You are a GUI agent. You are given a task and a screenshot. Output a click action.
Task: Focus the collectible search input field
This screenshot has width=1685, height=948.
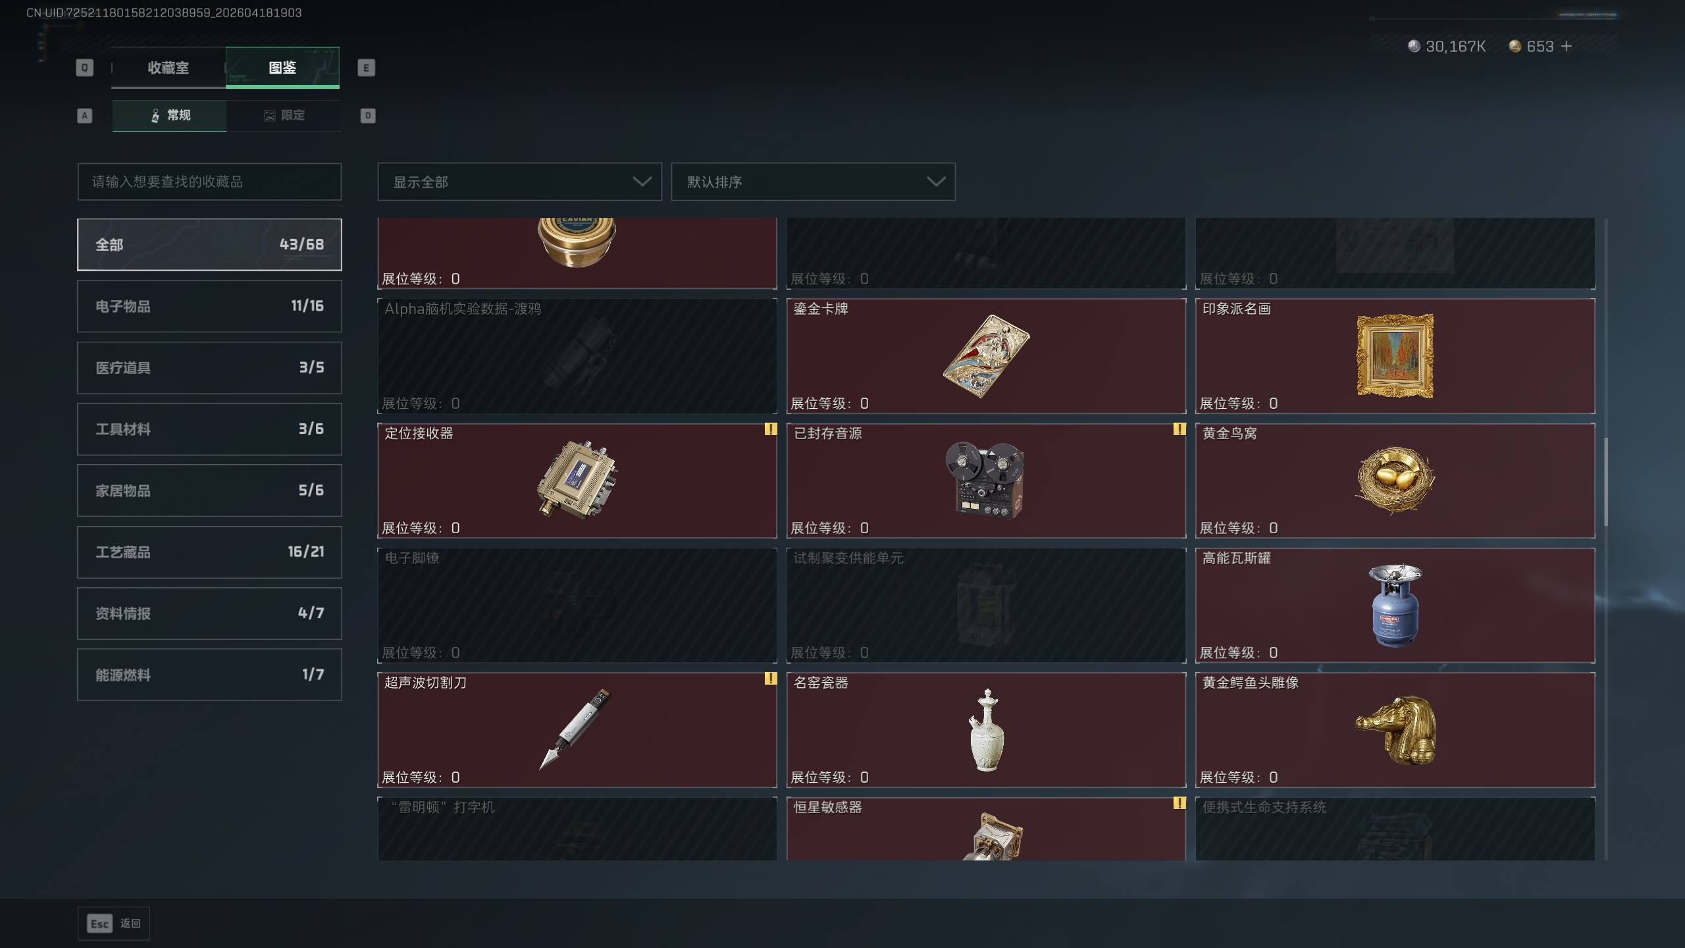(x=209, y=182)
